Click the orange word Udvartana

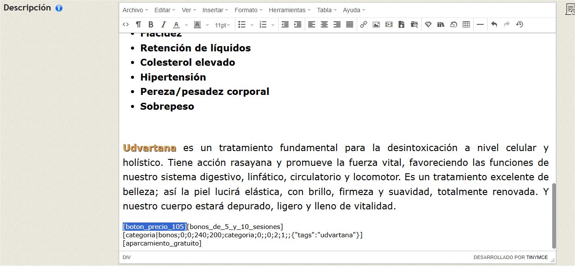150,148
